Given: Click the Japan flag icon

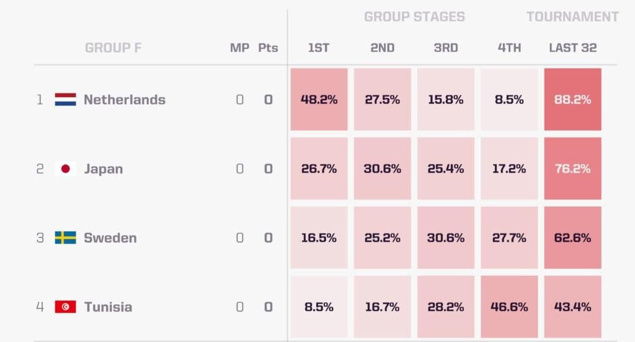Looking at the screenshot, I should [x=65, y=169].
